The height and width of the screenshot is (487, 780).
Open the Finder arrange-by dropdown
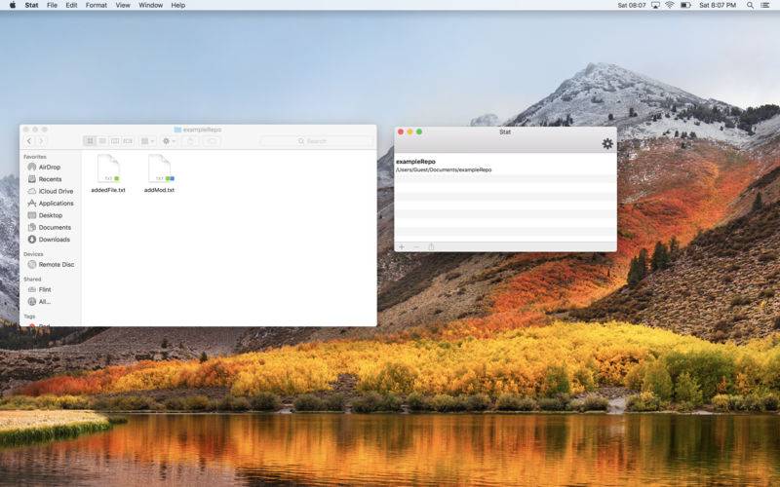click(x=148, y=141)
